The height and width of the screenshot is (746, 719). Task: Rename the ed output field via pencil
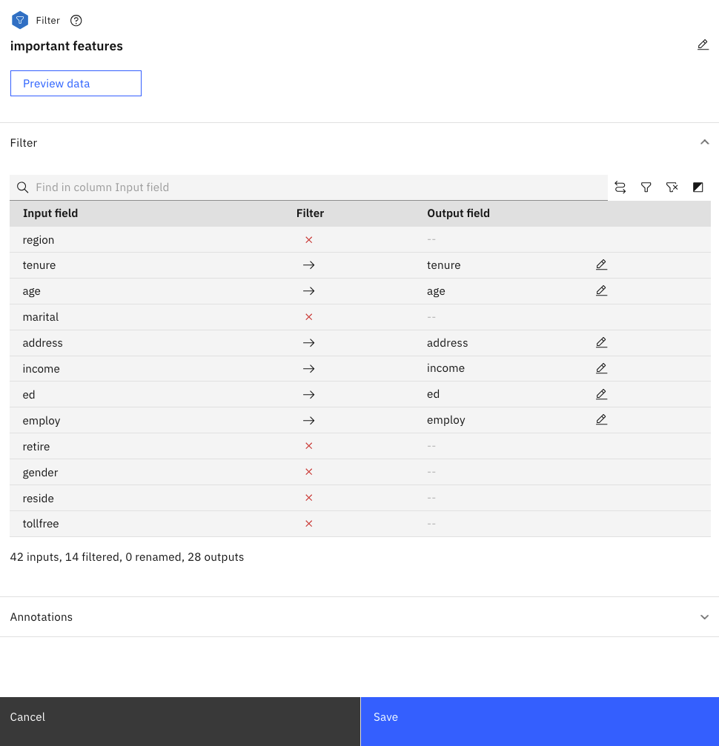(601, 394)
